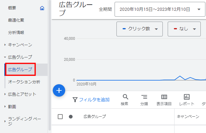This screenshot has height=133, width=206.
Task: Click the filter funnel icon
Action: [x=75, y=99]
